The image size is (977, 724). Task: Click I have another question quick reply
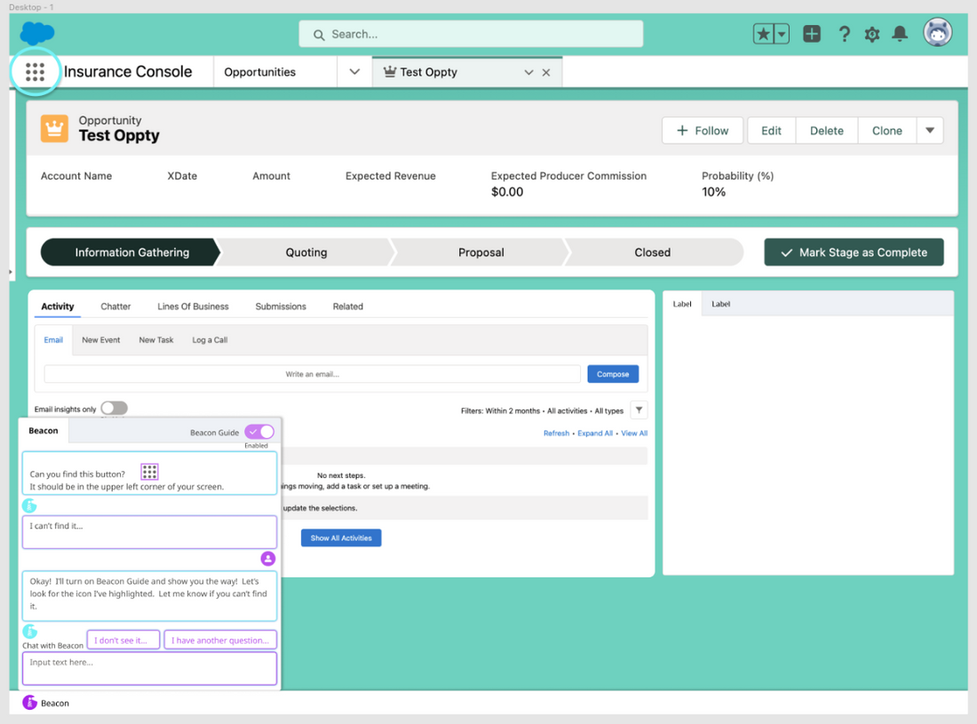pyautogui.click(x=220, y=640)
